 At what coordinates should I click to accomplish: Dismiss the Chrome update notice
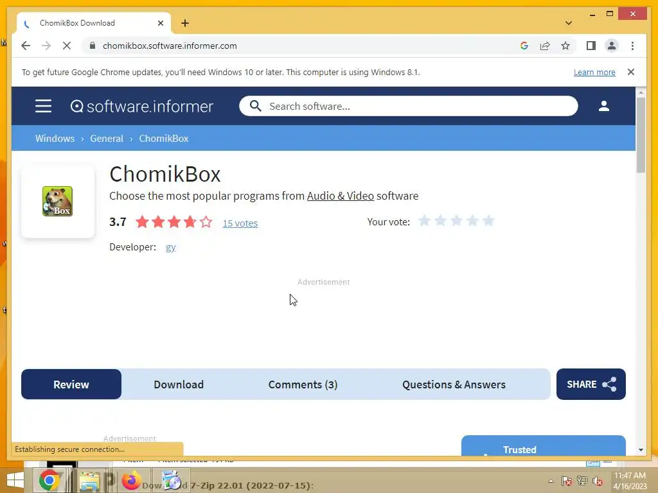(x=631, y=72)
